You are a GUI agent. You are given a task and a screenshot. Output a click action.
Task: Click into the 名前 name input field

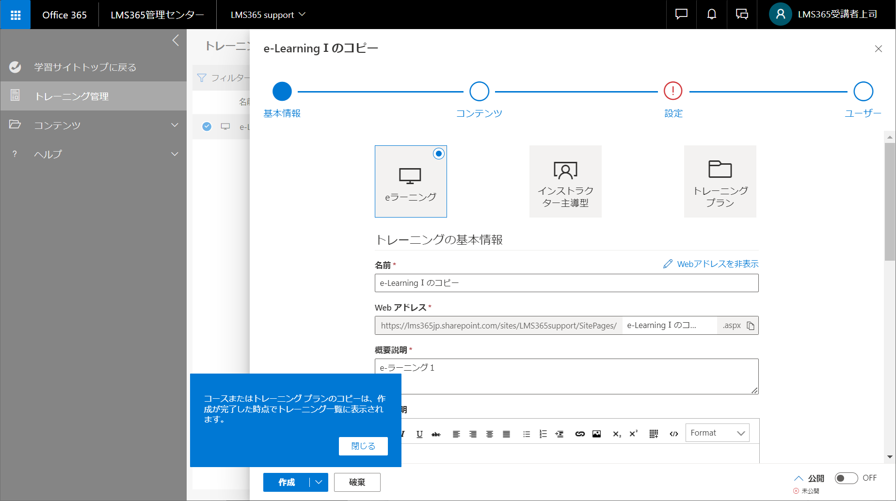tap(566, 283)
